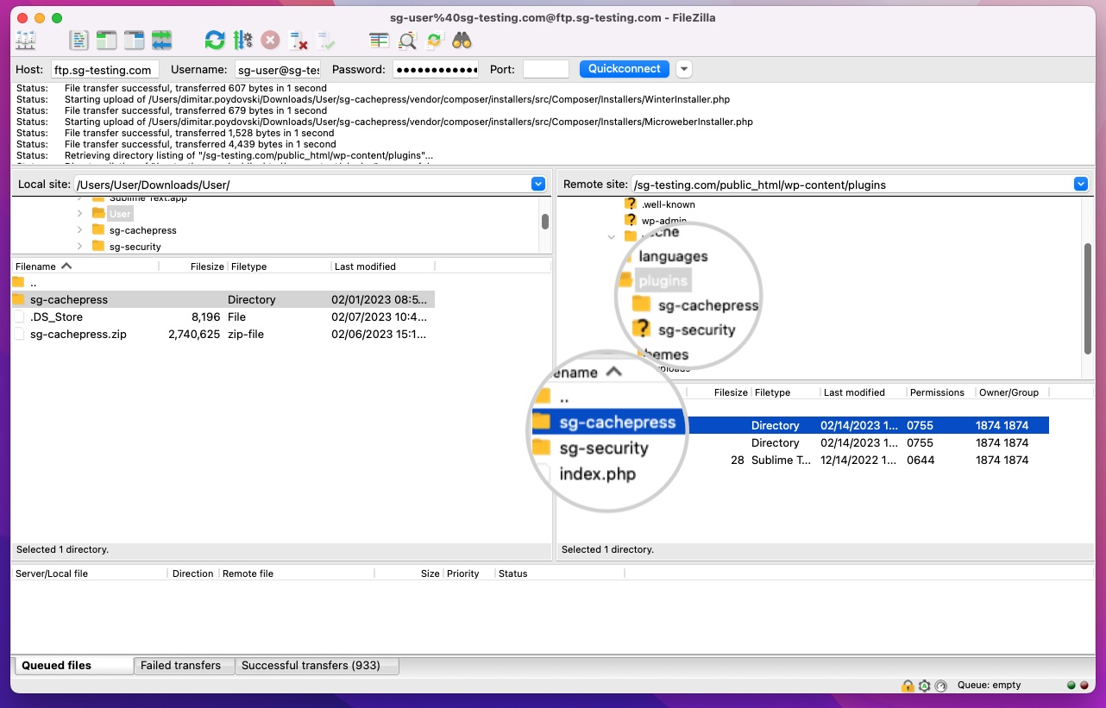Toggle the message log display

pyautogui.click(x=79, y=40)
